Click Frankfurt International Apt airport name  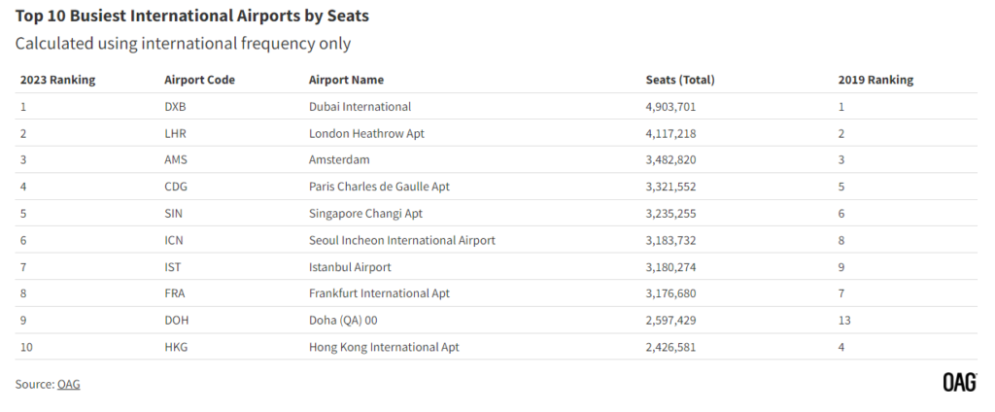(380, 293)
